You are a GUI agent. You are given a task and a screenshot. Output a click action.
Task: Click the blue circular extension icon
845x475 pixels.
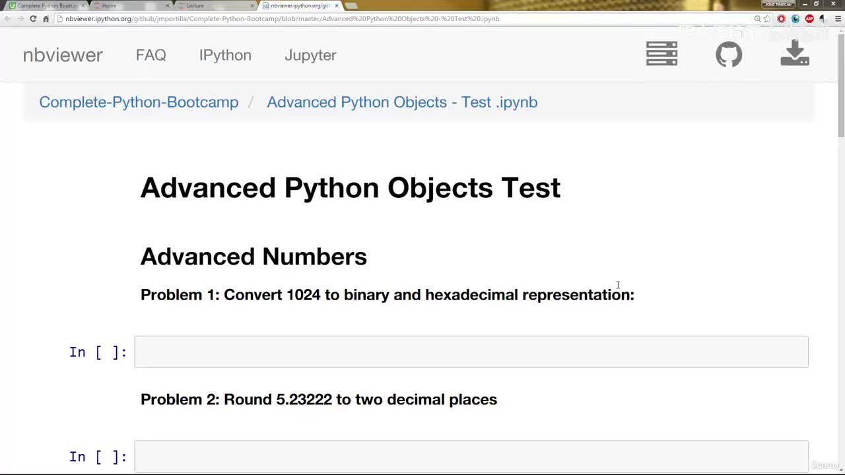pos(795,18)
